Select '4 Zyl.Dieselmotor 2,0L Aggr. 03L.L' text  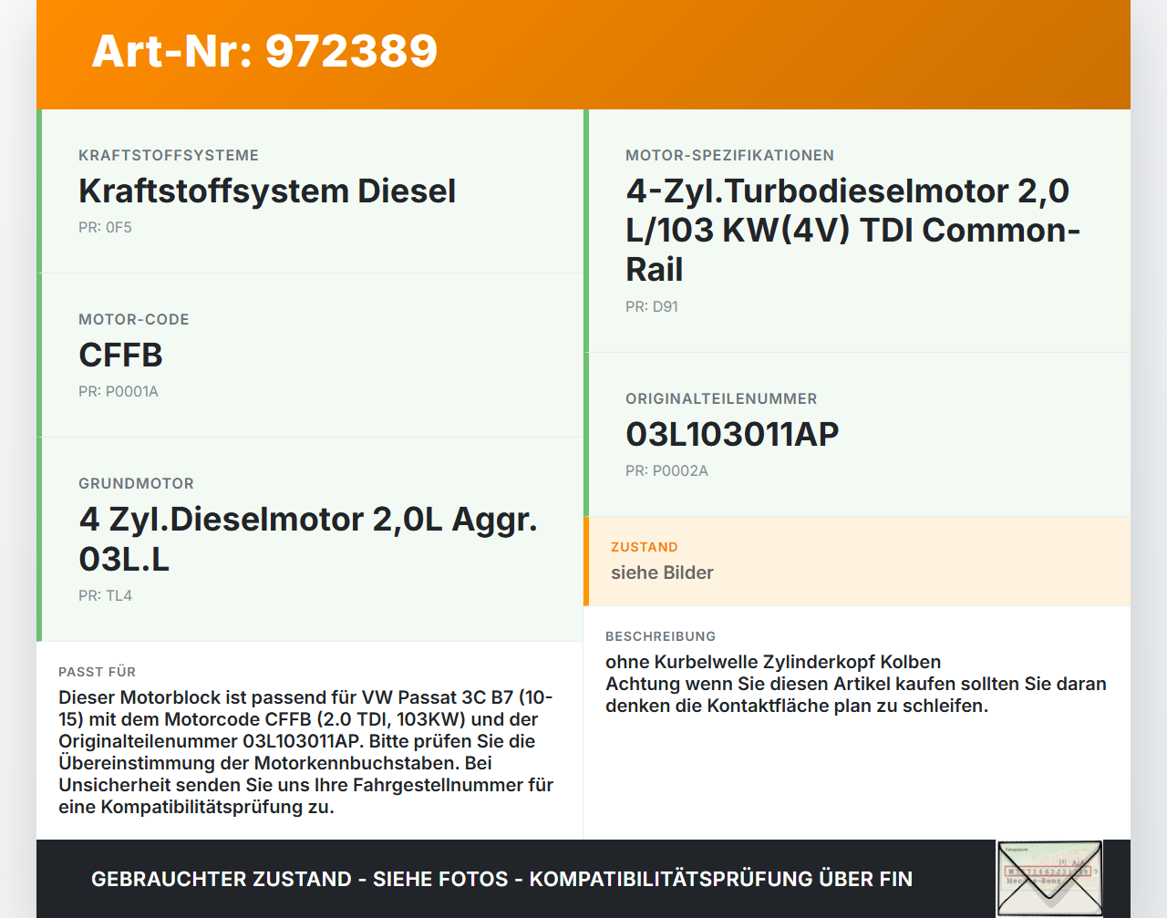pos(308,539)
